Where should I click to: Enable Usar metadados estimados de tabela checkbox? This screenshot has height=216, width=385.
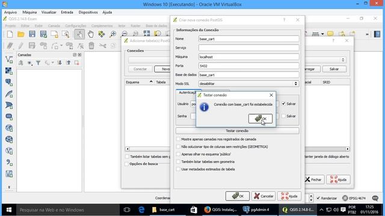[178, 169]
